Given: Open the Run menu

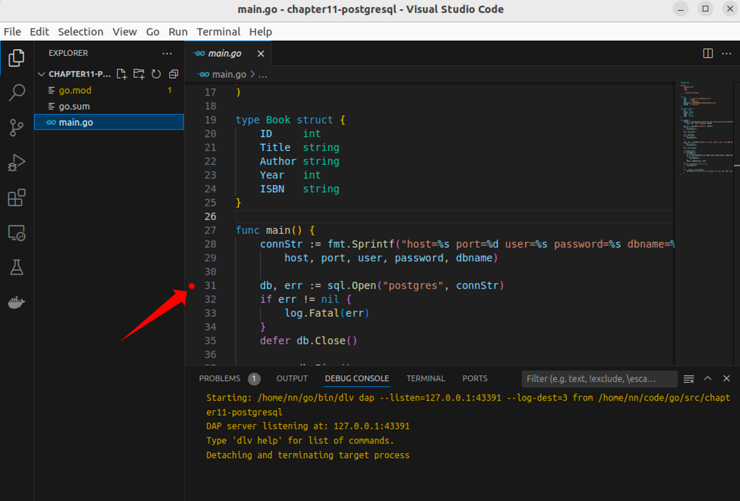Looking at the screenshot, I should 178,32.
